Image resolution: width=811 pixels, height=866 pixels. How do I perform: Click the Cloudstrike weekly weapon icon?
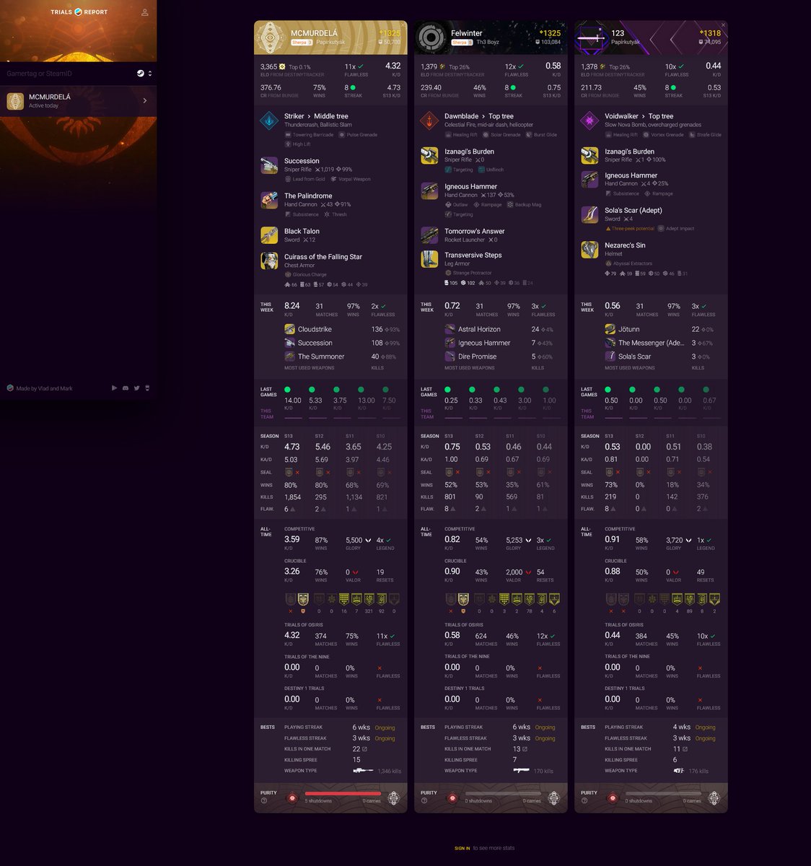coord(289,329)
